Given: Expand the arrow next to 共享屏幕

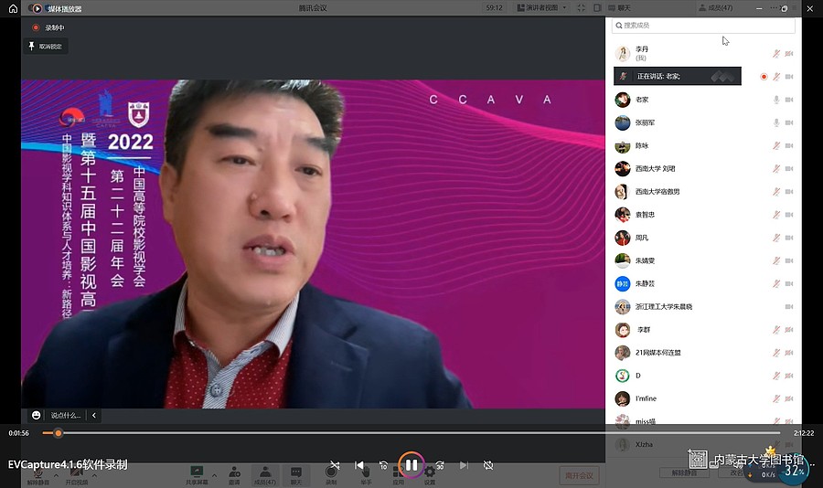Looking at the screenshot, I should click(x=214, y=475).
